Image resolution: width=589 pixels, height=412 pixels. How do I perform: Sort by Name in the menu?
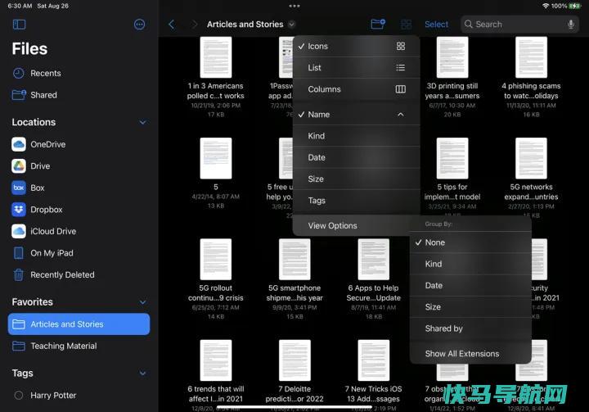click(356, 115)
